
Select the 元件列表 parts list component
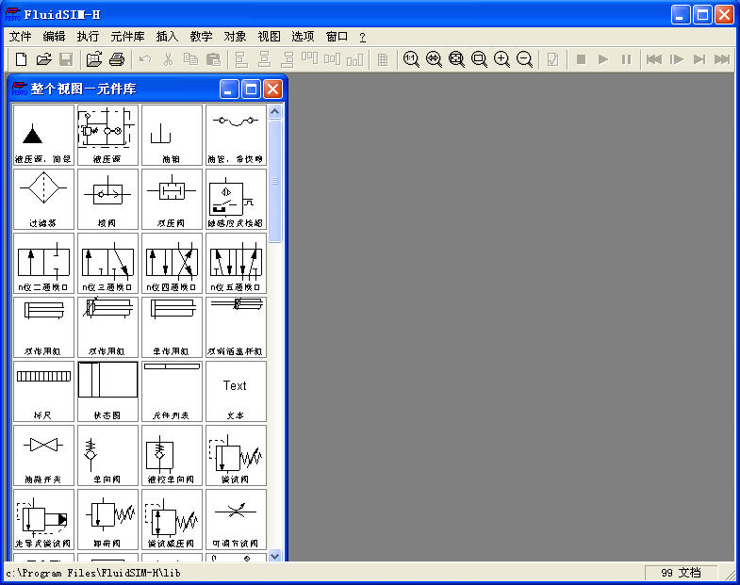click(x=172, y=391)
